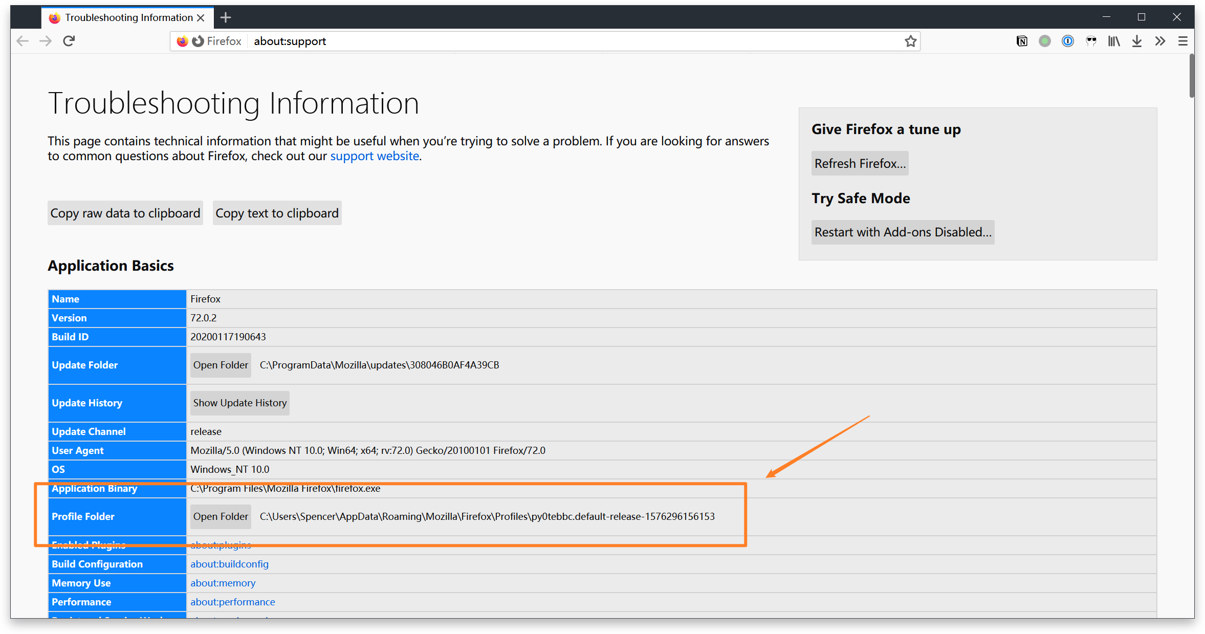This screenshot has width=1205, height=634.
Task: Open the Notion Web Clipper extension
Action: [x=1022, y=41]
